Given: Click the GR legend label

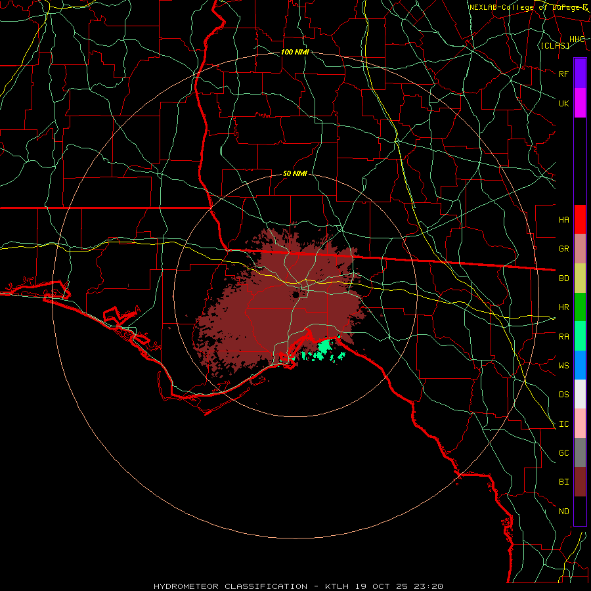Looking at the screenshot, I should coord(564,249).
